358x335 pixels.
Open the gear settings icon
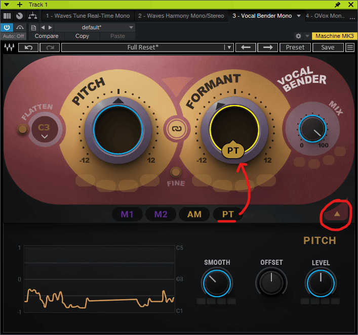[298, 36]
